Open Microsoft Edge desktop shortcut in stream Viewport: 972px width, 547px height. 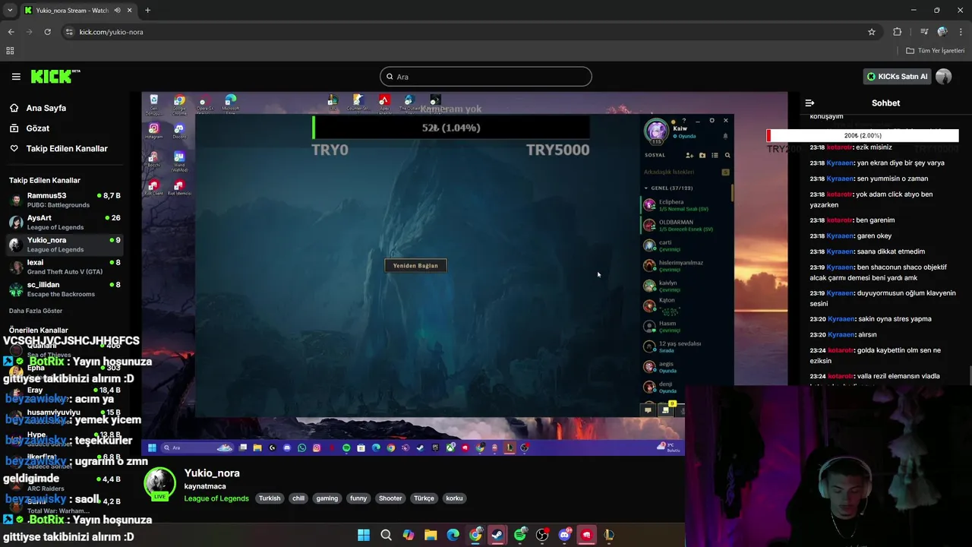pos(231,104)
